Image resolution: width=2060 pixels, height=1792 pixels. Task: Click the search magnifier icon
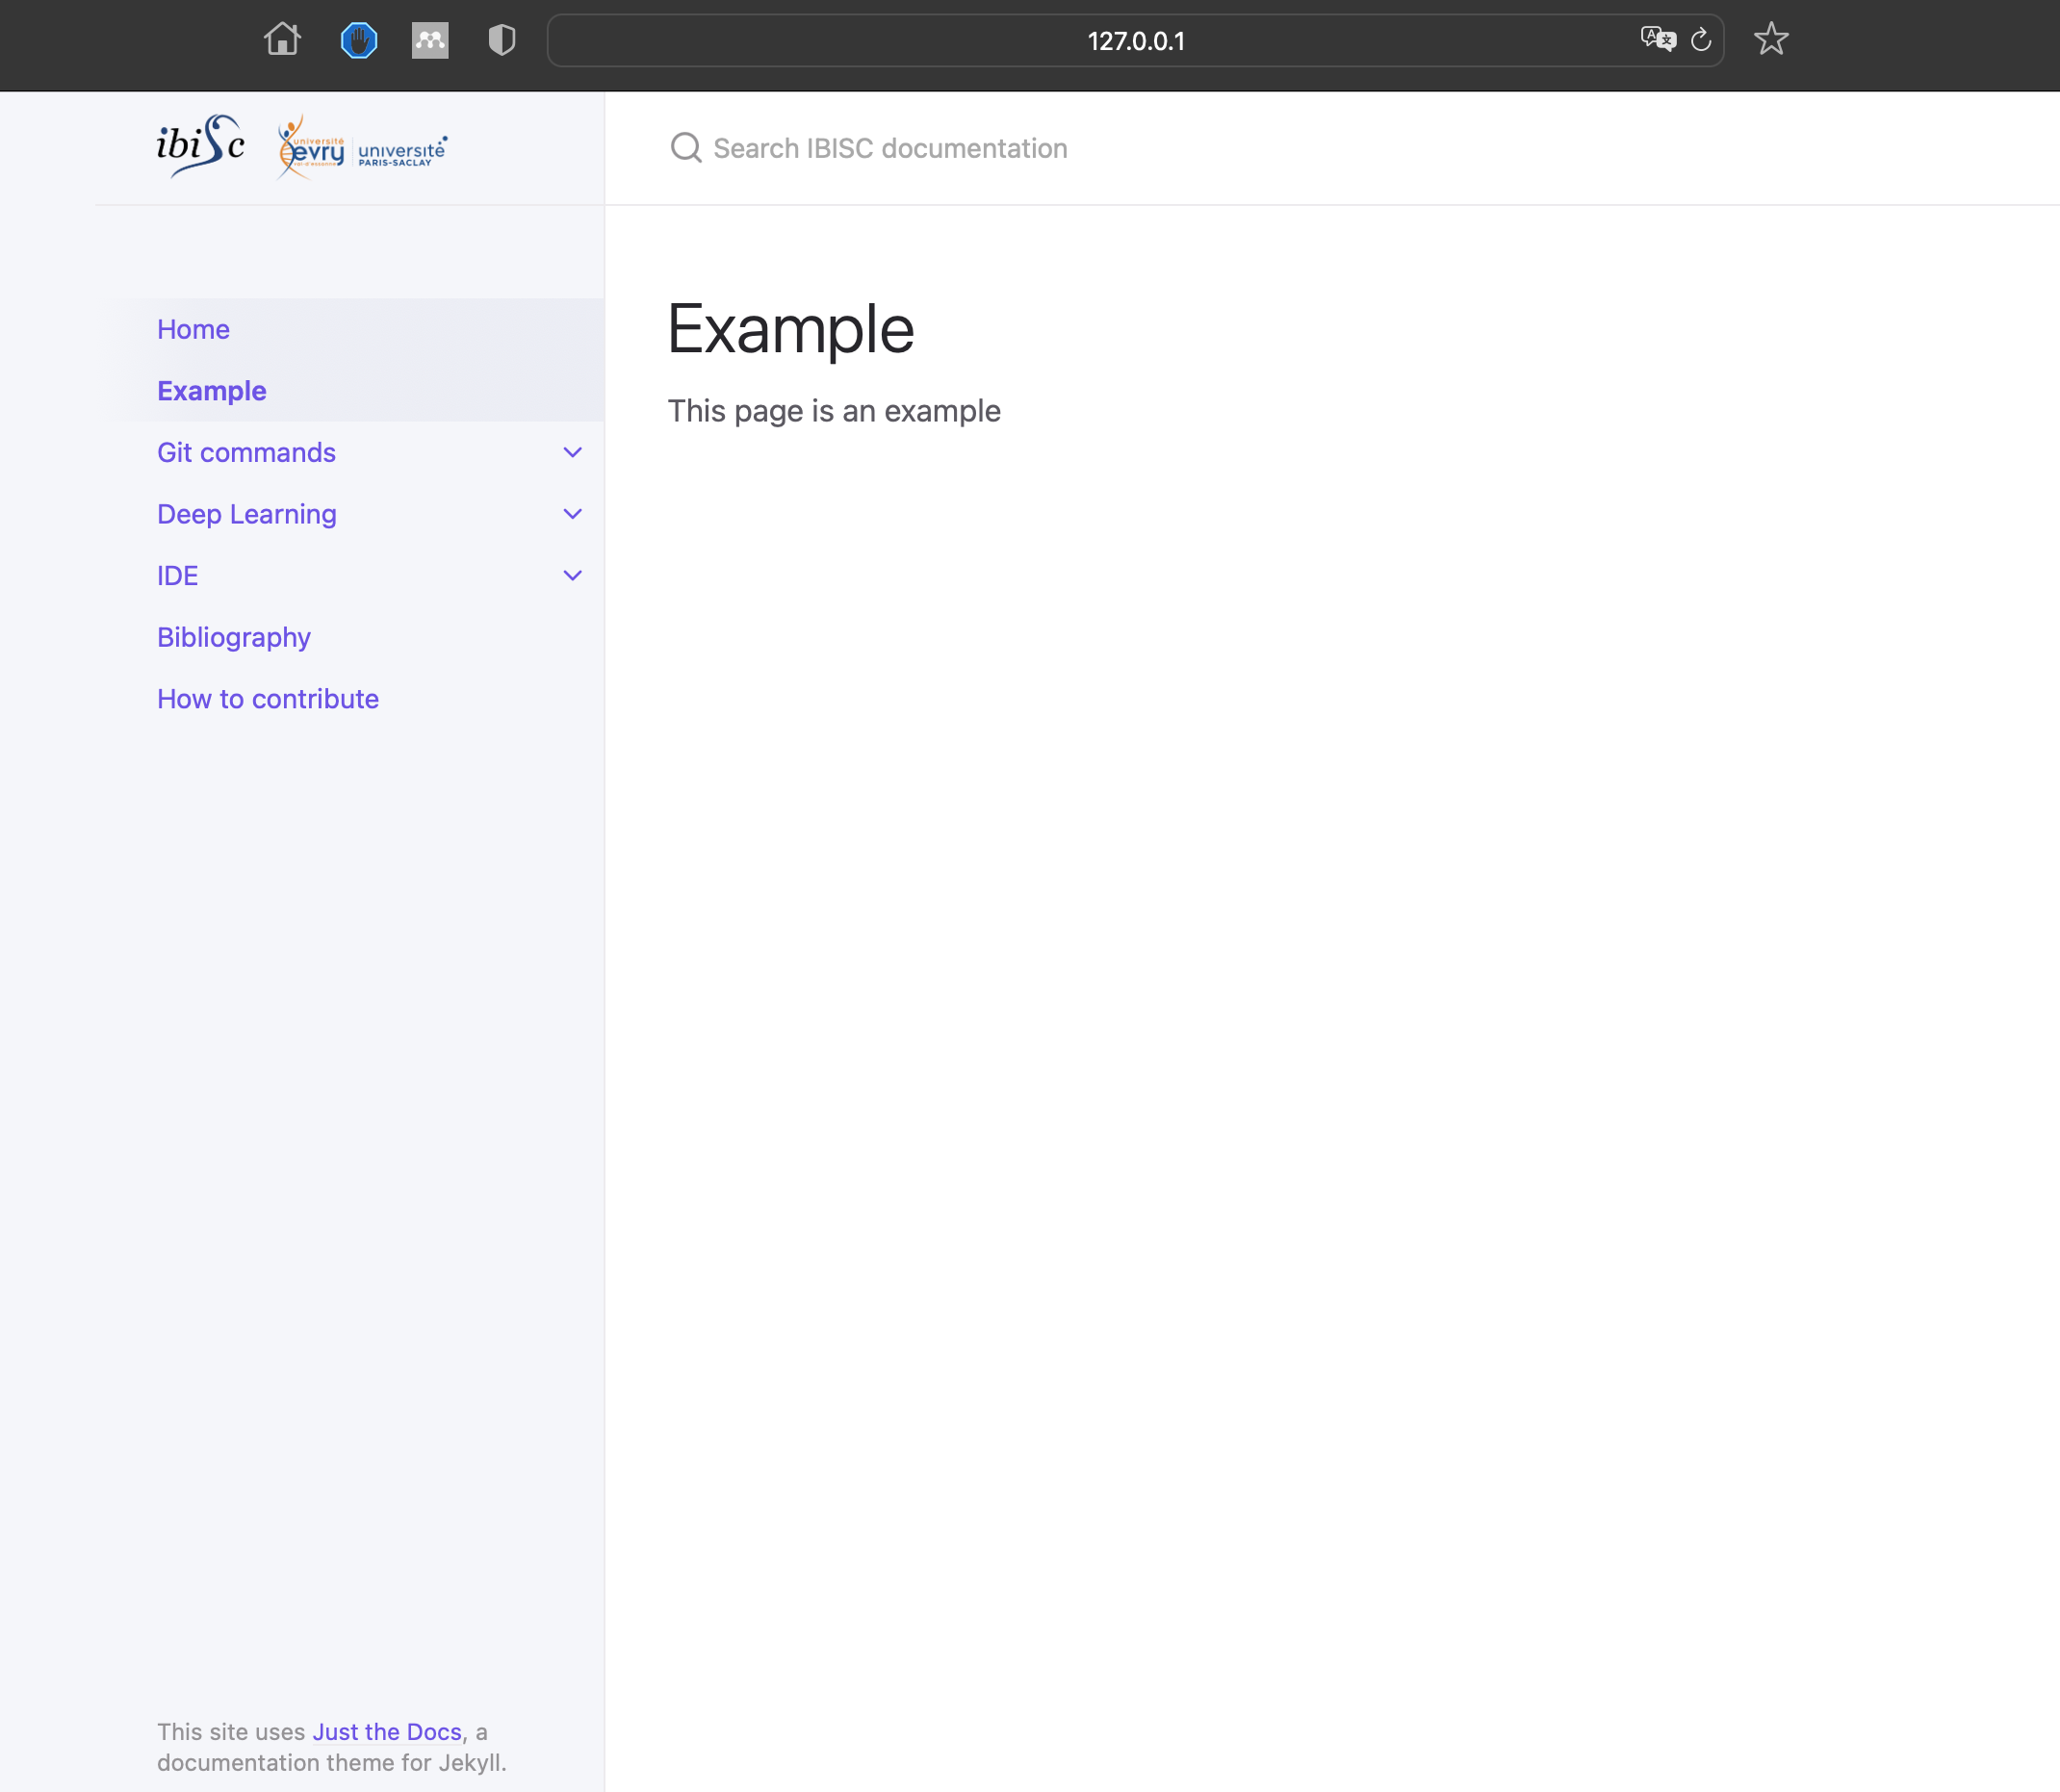click(686, 147)
